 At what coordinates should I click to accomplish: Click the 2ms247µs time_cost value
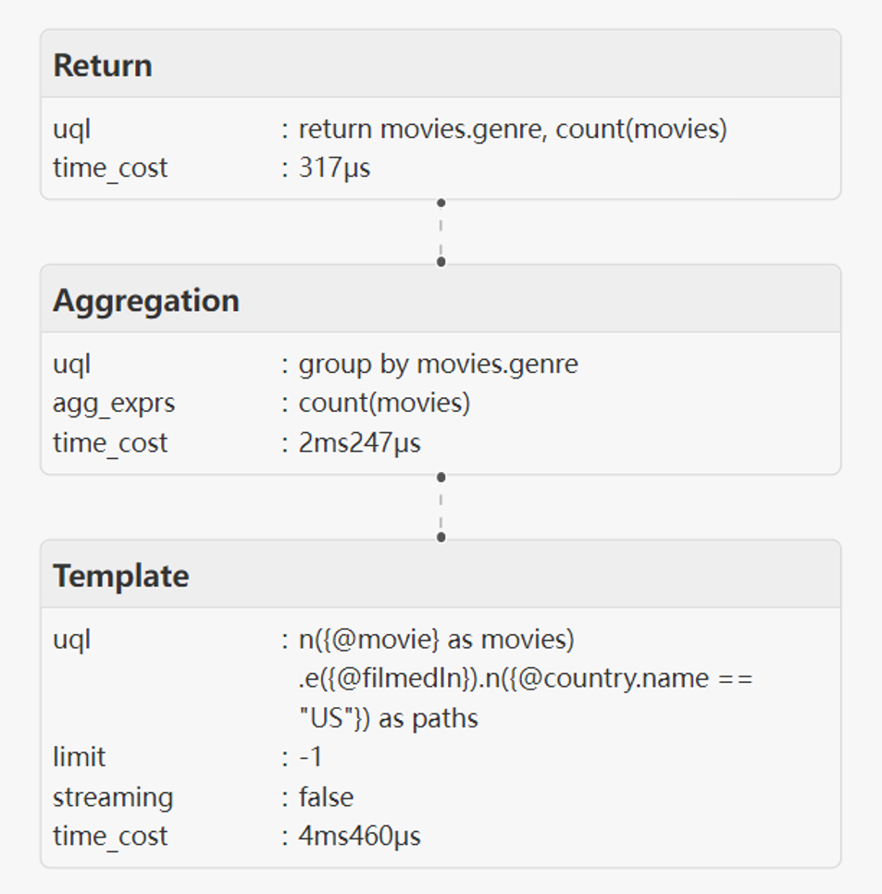click(359, 443)
